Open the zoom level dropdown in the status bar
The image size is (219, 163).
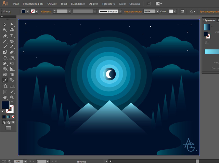click(x=25, y=161)
